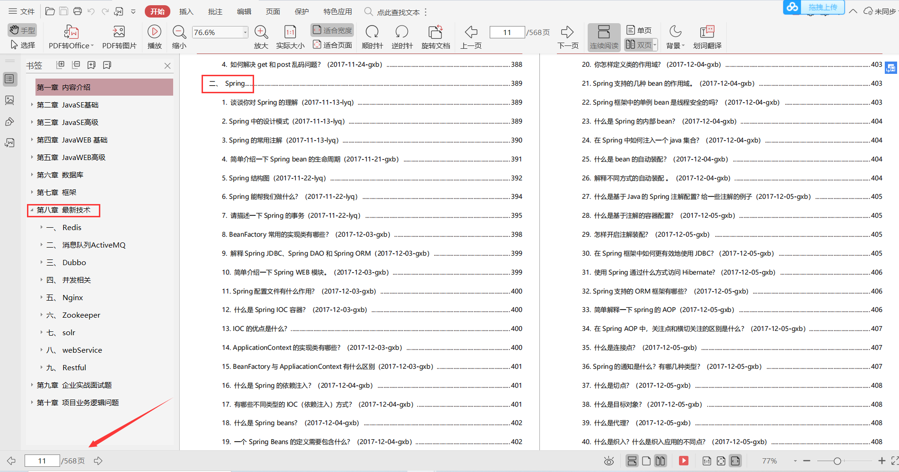This screenshot has height=472, width=899.
Task: Click the minus zoom out button on status bar
Action: pyautogui.click(x=807, y=461)
